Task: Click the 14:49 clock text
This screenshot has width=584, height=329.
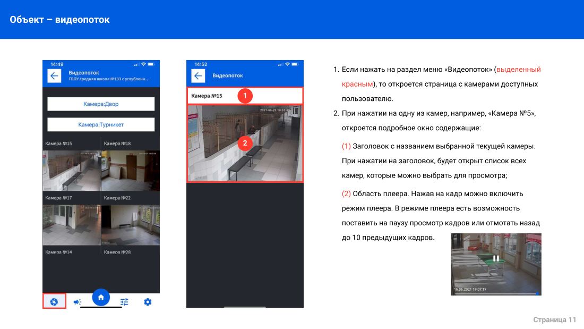Action: click(x=57, y=64)
